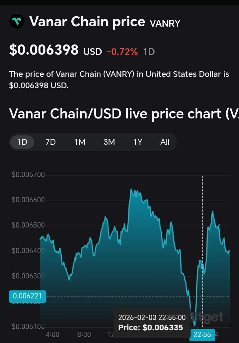Click the -0.72% price change value
Screen dimensions: 239x343
click(x=122, y=52)
